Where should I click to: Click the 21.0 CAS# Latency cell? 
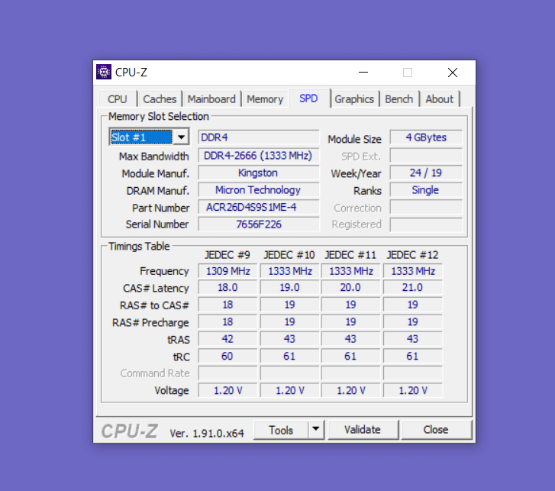[413, 287]
